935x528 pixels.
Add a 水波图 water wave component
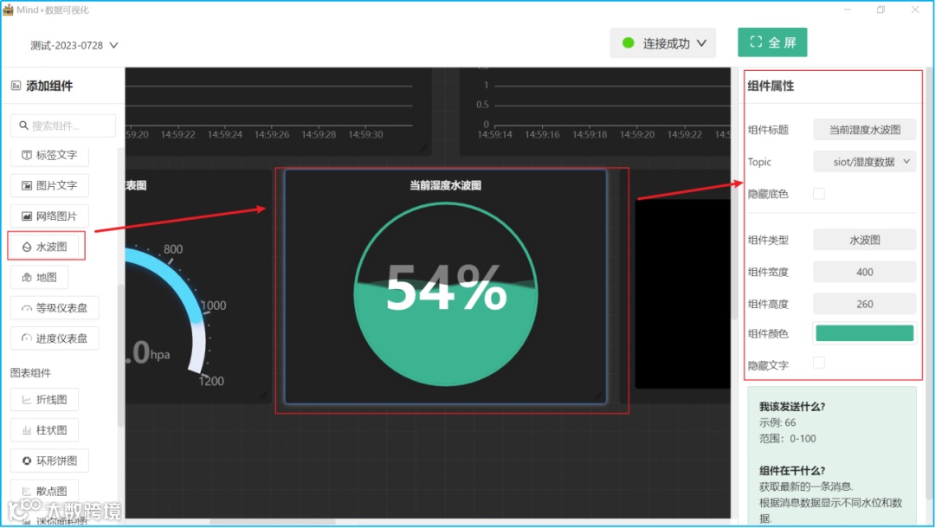point(45,246)
